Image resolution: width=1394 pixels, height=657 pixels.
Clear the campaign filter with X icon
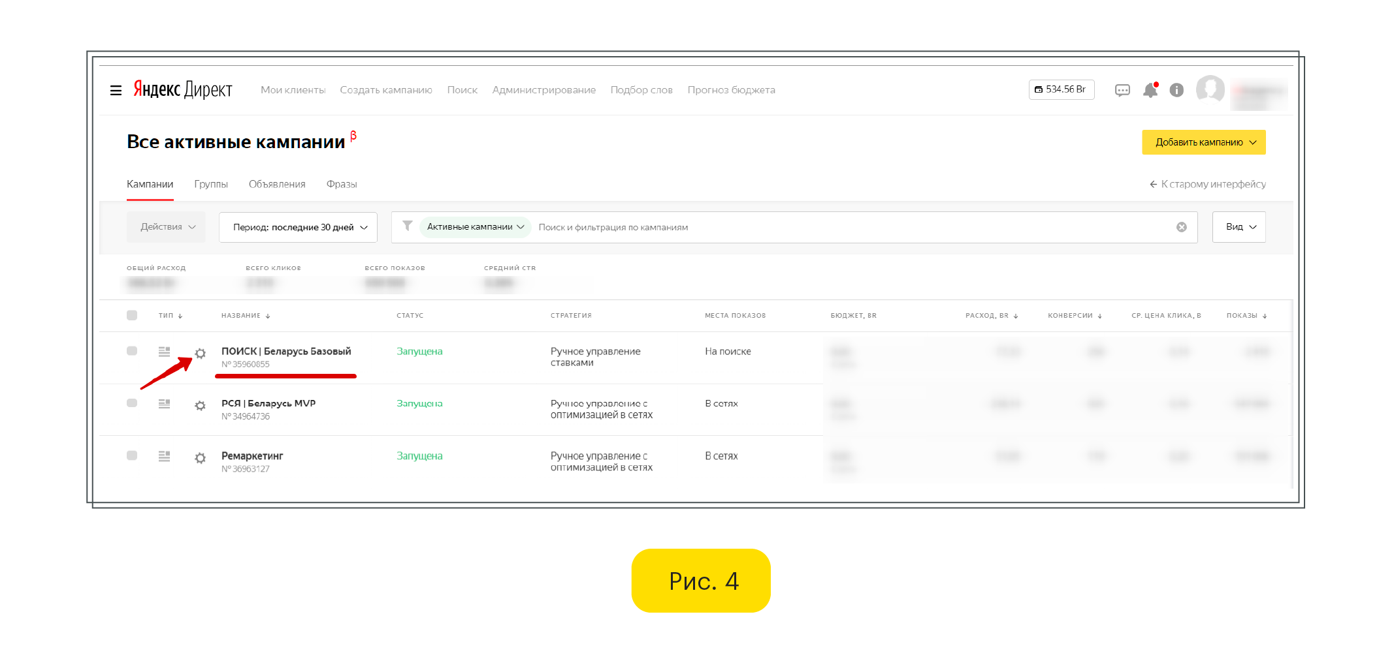click(x=1182, y=227)
